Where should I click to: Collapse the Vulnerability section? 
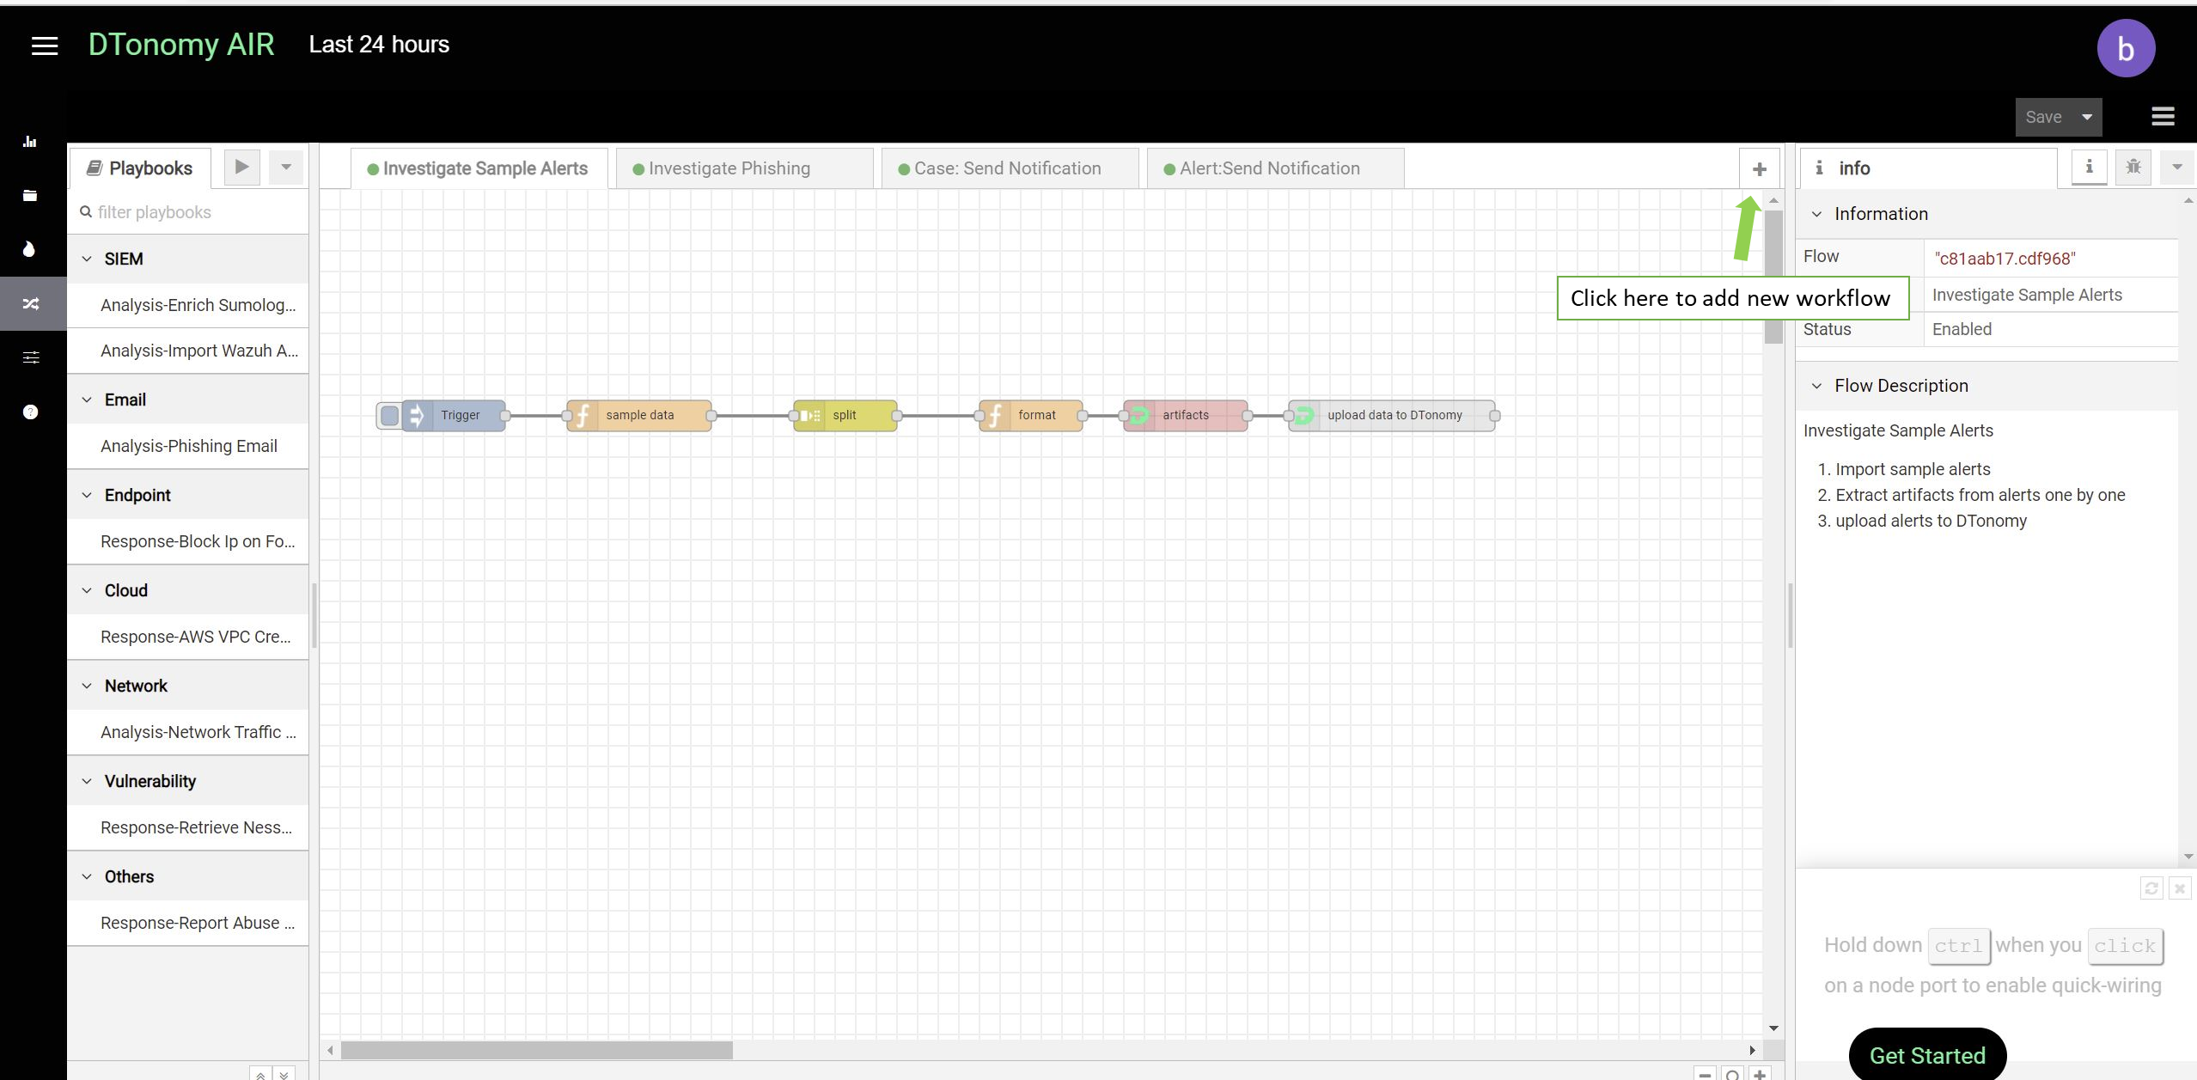pyautogui.click(x=85, y=780)
